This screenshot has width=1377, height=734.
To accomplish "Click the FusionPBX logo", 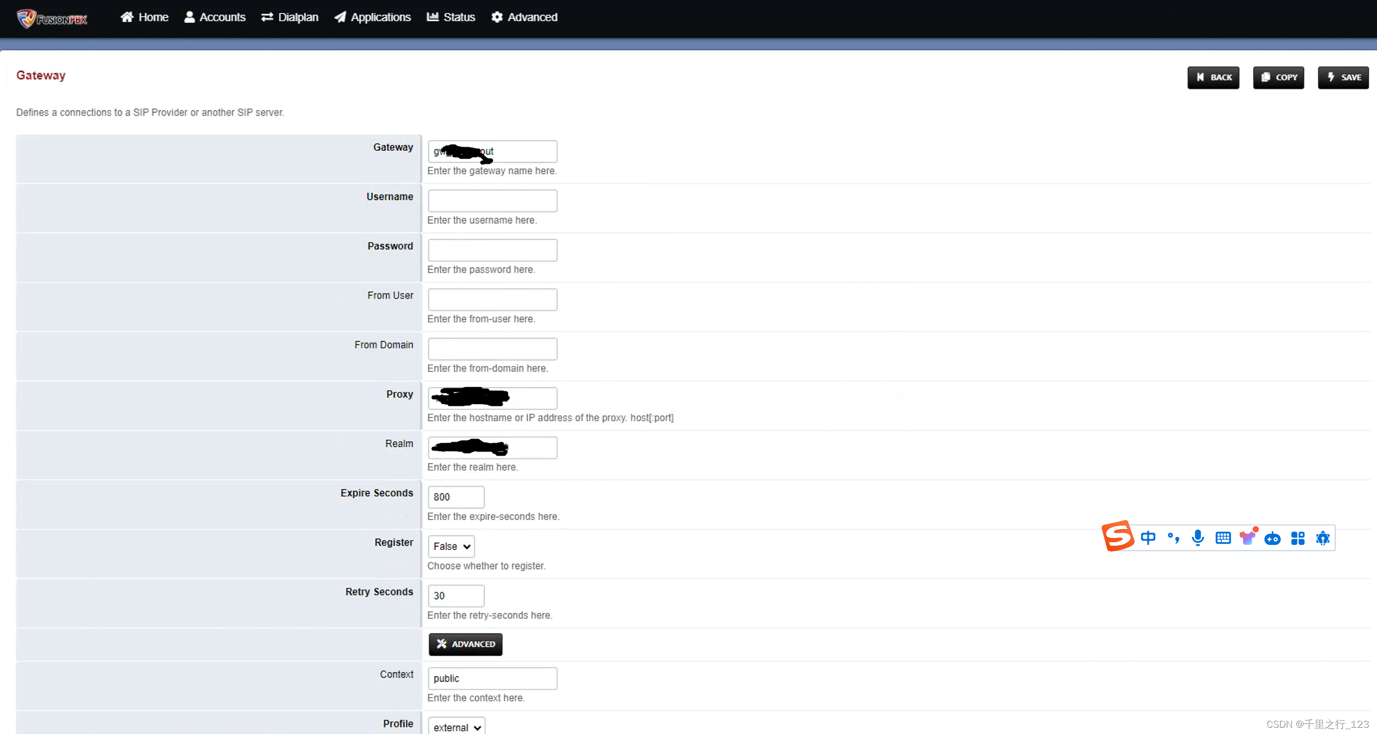I will pos(51,18).
